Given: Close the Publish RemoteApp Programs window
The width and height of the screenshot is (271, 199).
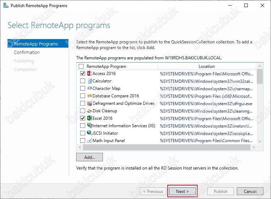Looking at the screenshot, I should [262, 5].
